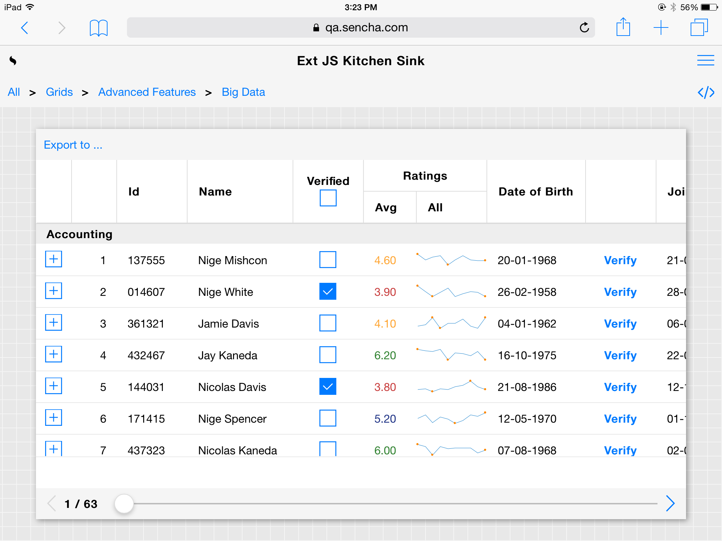Uncheck the Verified box for Nige White

pos(328,291)
